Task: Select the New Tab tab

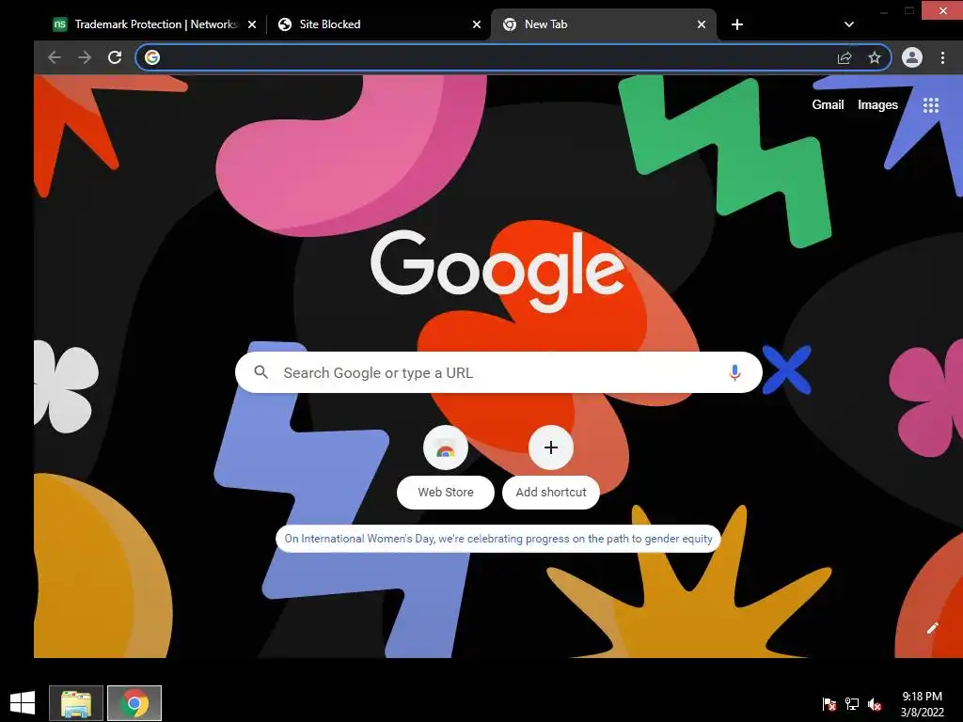Action: 603,24
